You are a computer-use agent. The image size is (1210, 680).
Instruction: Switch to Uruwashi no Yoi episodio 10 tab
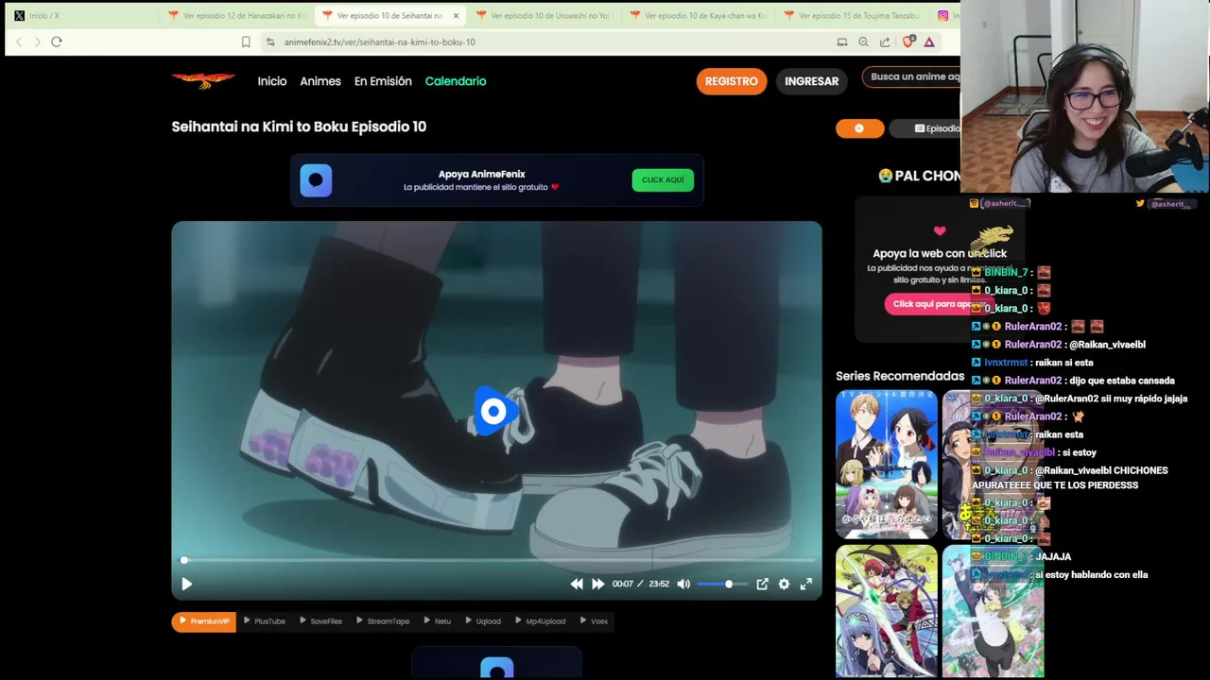(544, 16)
